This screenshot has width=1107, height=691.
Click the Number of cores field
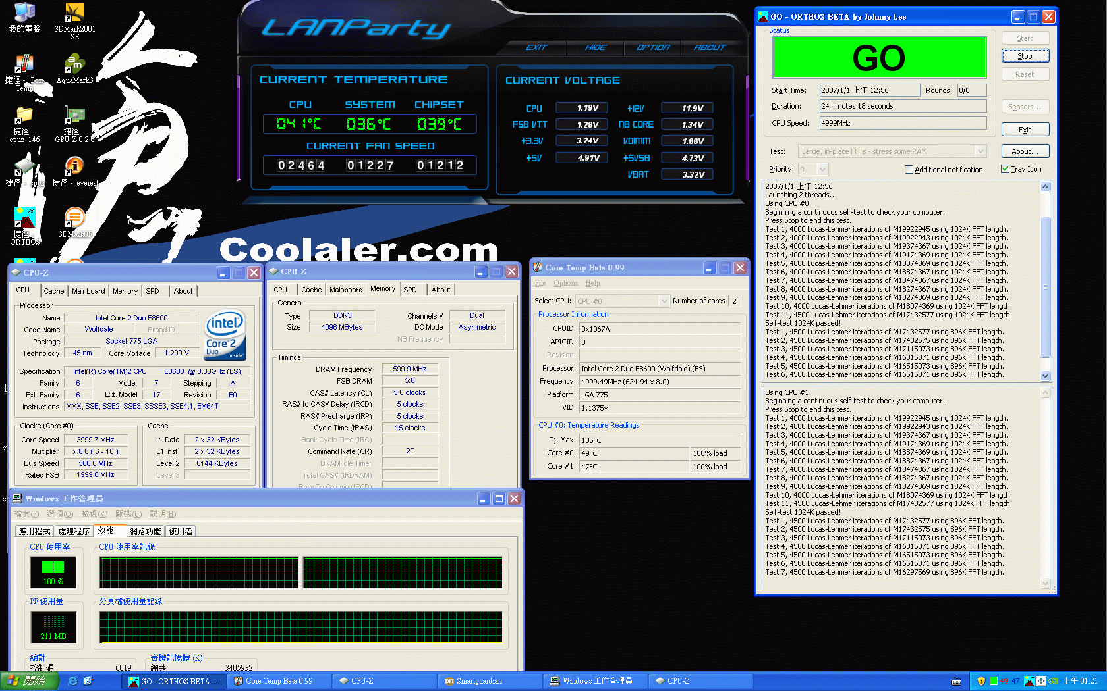coord(735,301)
